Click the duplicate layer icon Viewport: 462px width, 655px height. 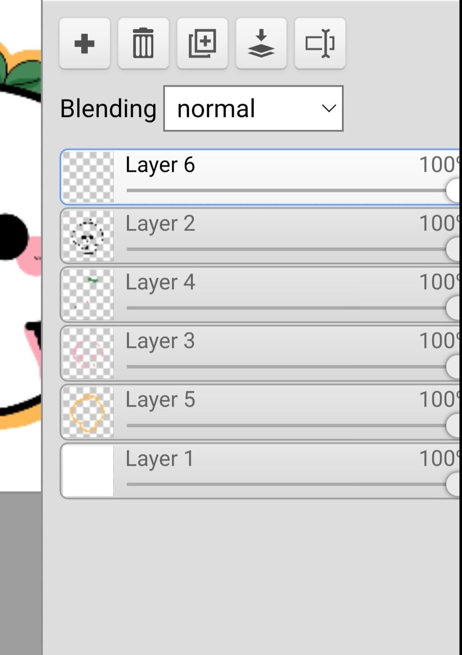(202, 44)
